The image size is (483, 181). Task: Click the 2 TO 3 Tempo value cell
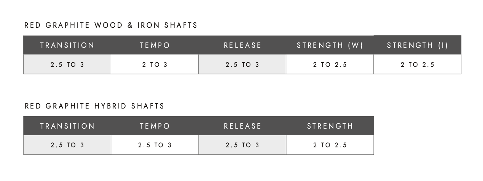(155, 65)
